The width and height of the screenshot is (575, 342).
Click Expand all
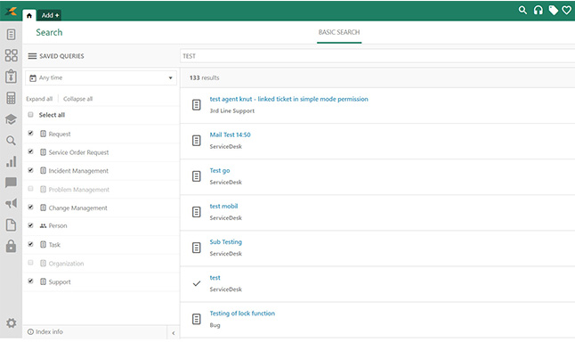tap(39, 99)
